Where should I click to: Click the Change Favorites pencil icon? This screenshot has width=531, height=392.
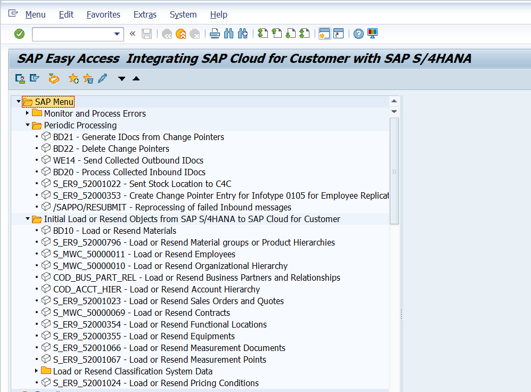(102, 79)
